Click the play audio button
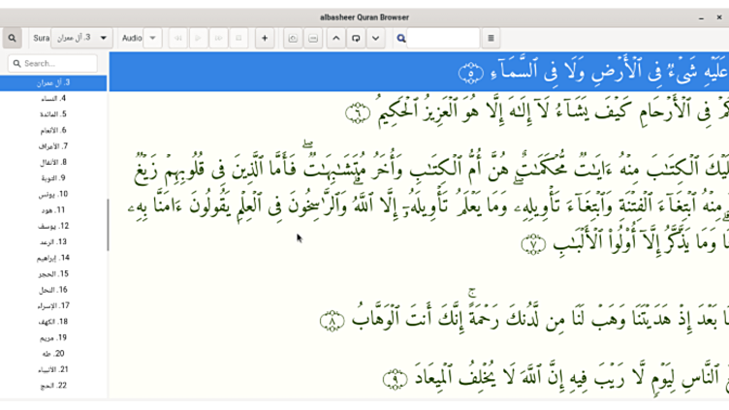 coord(198,38)
